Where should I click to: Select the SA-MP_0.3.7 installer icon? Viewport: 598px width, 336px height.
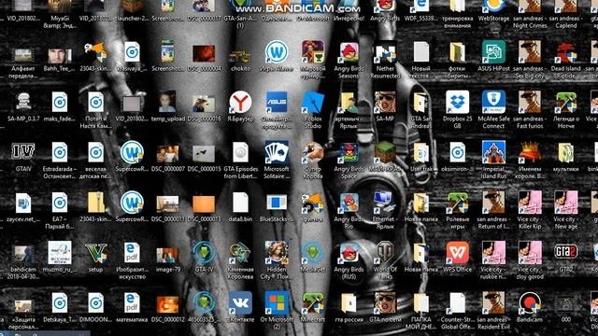point(23,102)
